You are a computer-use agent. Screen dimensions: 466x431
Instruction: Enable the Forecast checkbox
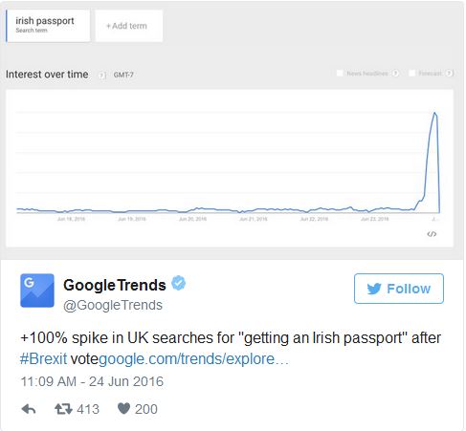pyautogui.click(x=412, y=74)
